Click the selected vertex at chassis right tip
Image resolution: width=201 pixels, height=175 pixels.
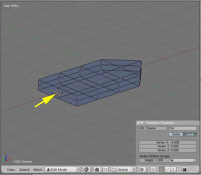click(141, 66)
